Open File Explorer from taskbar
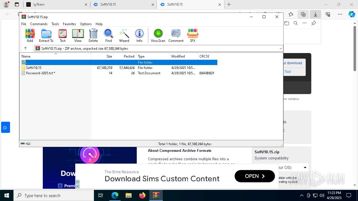 (x=129, y=196)
